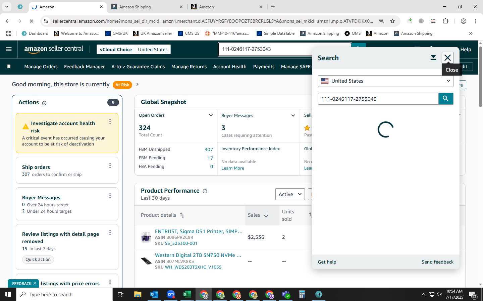Image resolution: width=483 pixels, height=301 pixels.
Task: Open Excel from the taskbar
Action: pos(187,294)
